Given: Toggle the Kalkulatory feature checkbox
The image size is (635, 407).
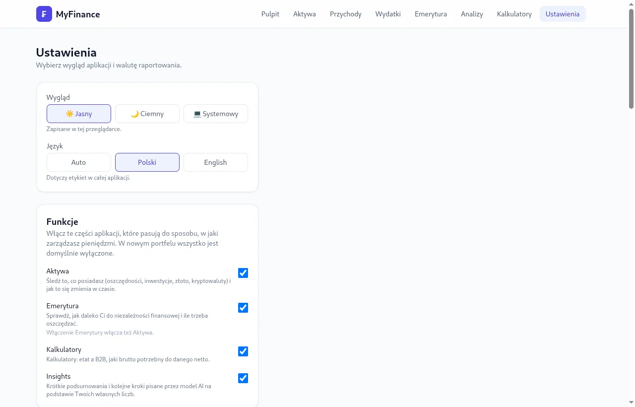Looking at the screenshot, I should [x=243, y=351].
